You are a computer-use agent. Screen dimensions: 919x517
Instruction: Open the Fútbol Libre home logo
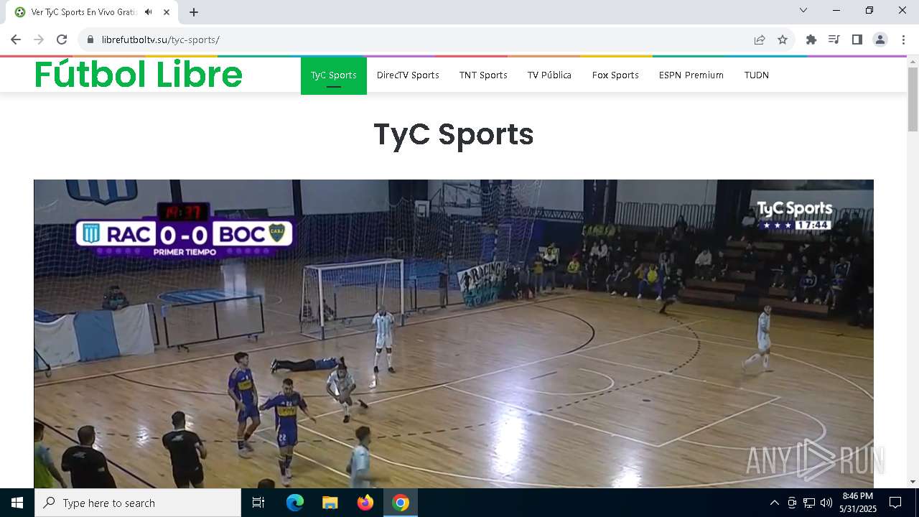tap(139, 75)
